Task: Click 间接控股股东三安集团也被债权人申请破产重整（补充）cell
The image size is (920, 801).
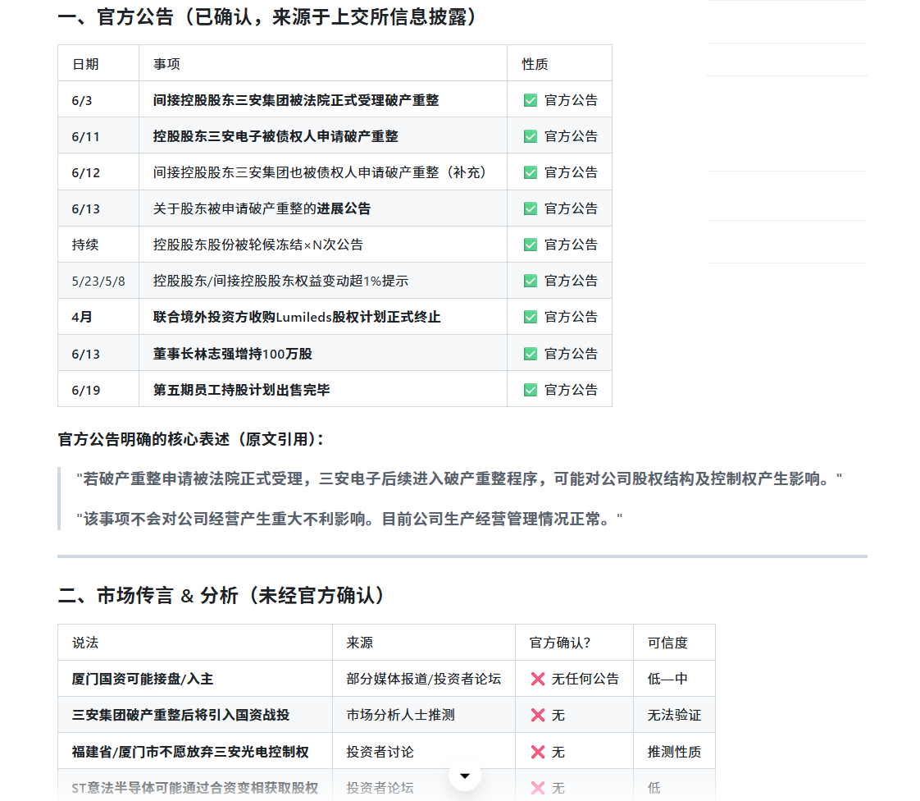Action: [x=322, y=172]
